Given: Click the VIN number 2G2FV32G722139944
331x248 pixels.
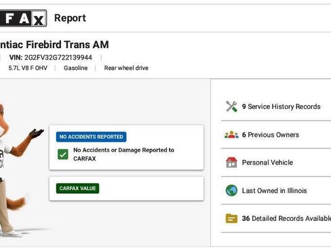Looking at the screenshot, I should point(58,58).
